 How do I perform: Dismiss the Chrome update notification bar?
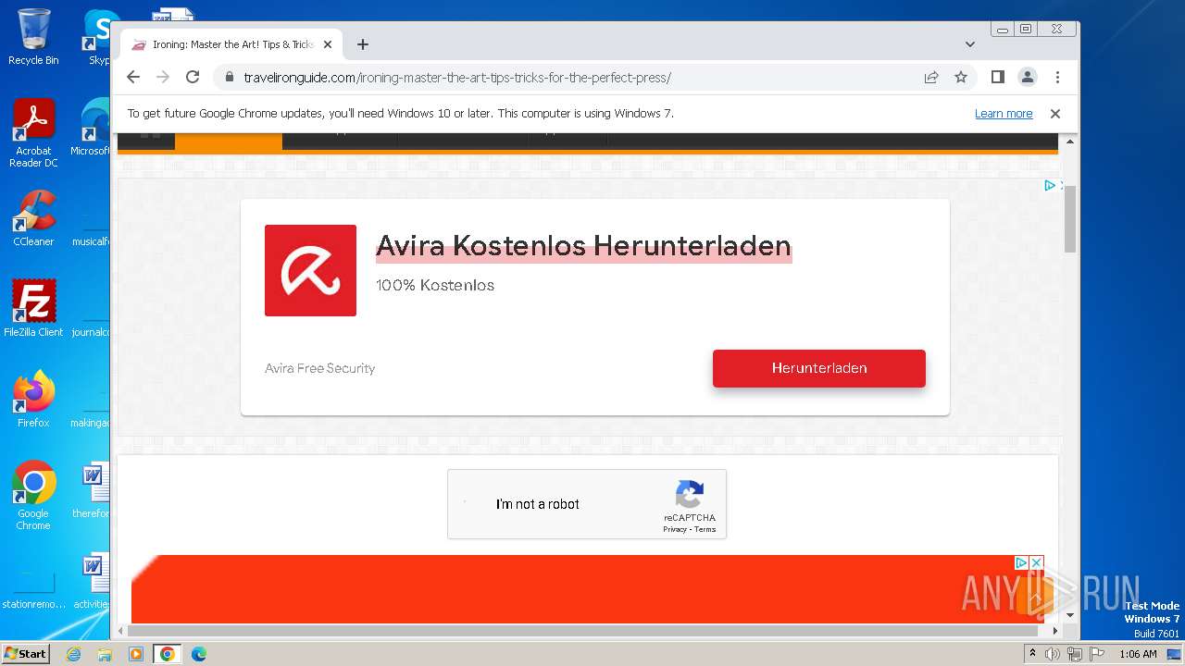click(x=1054, y=114)
